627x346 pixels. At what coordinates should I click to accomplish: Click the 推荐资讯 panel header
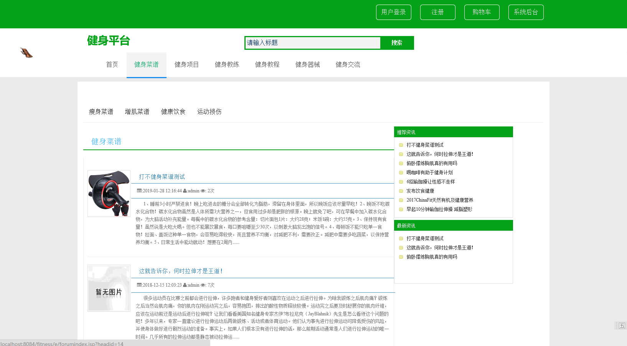coord(454,132)
